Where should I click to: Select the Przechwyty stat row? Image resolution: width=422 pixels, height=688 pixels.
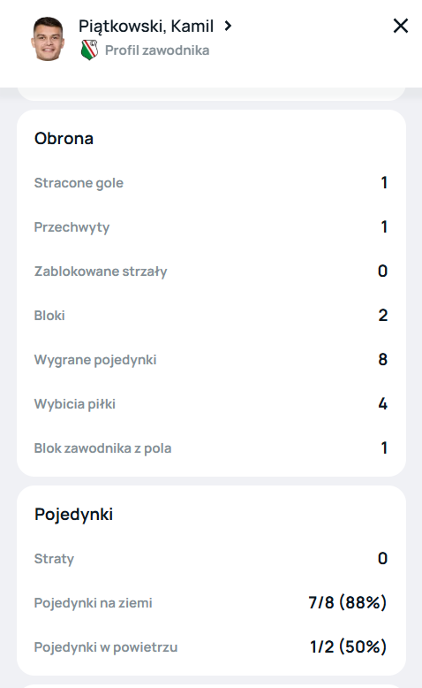pos(211,227)
